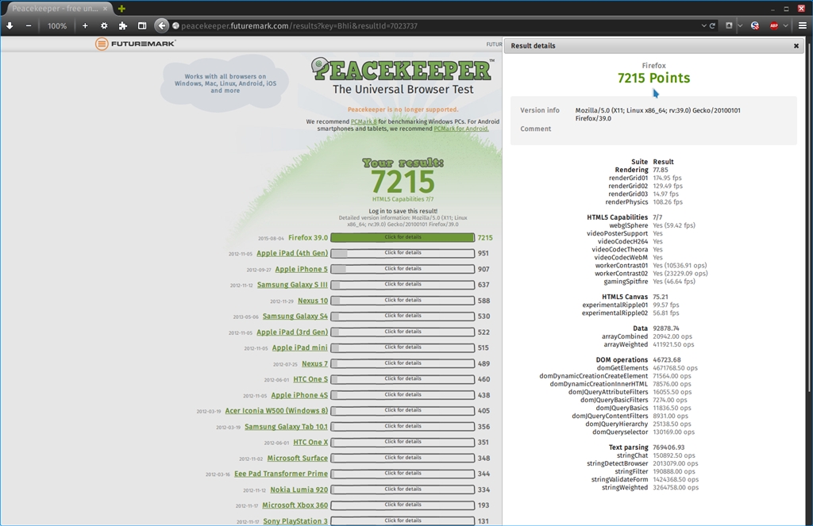Open Samsung Galaxy Tab 10.1 link
The height and width of the screenshot is (526, 813).
[286, 427]
